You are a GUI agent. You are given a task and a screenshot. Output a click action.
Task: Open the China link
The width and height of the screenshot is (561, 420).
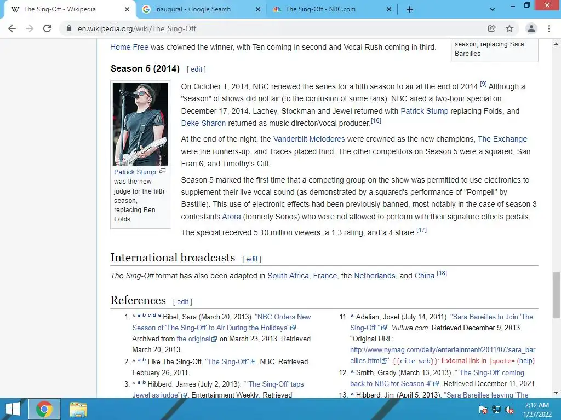[x=425, y=276]
